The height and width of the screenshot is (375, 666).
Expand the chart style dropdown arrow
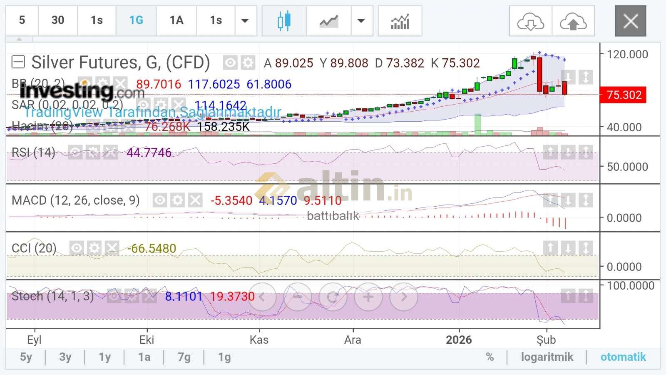361,21
